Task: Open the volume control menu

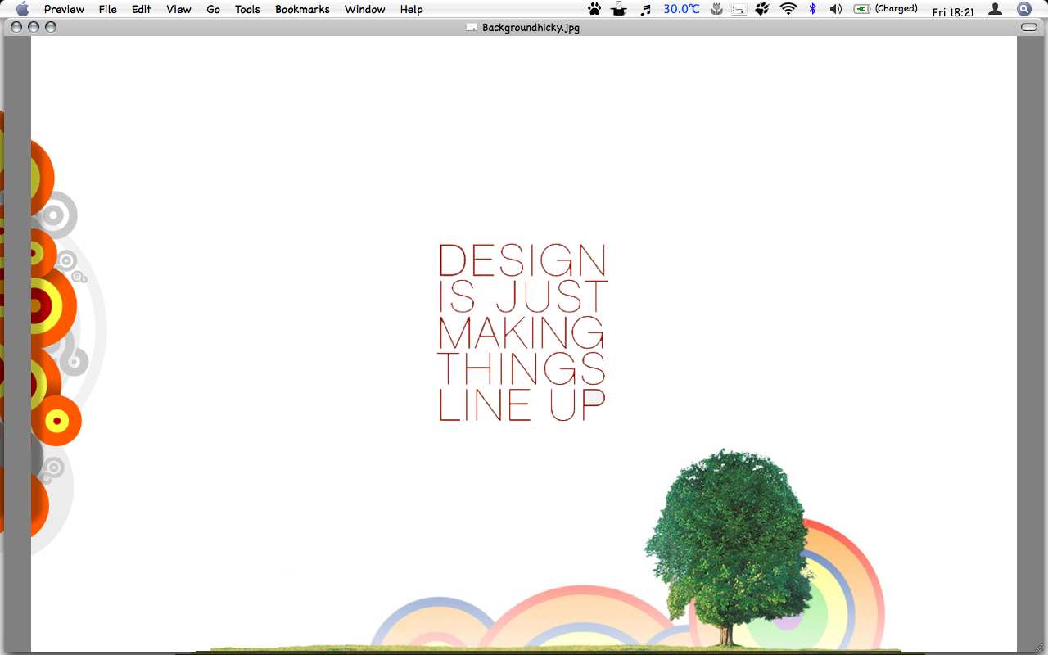Action: pos(836,9)
